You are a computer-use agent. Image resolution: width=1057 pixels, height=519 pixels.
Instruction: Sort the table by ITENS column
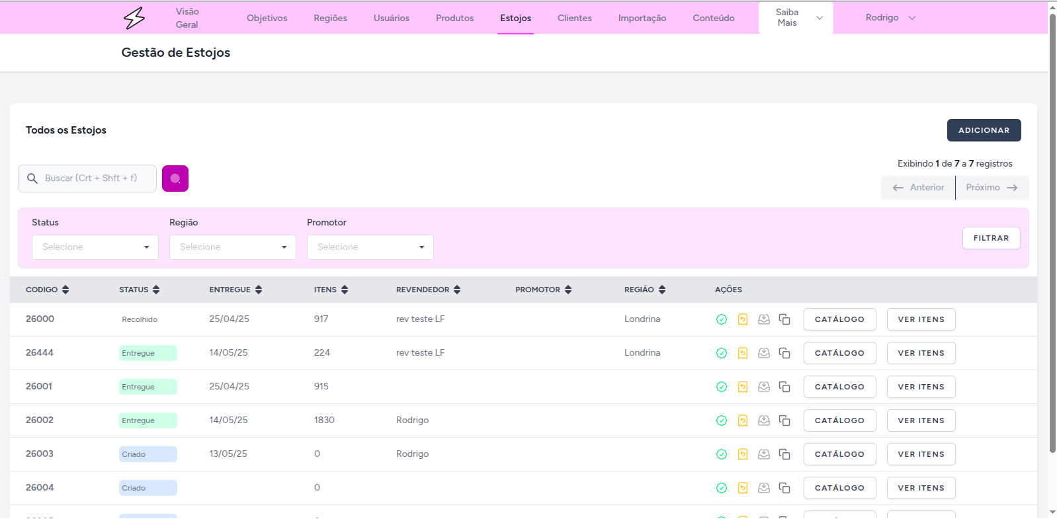click(331, 290)
